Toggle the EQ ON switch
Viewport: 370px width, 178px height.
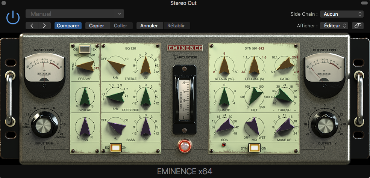click(116, 148)
